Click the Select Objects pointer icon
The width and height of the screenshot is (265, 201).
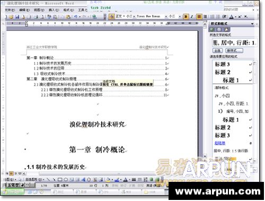[20, 179]
